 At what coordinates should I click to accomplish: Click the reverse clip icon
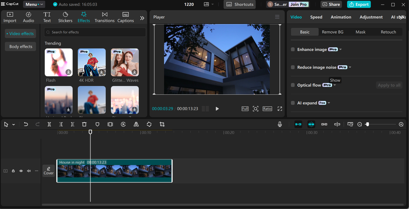123,124
